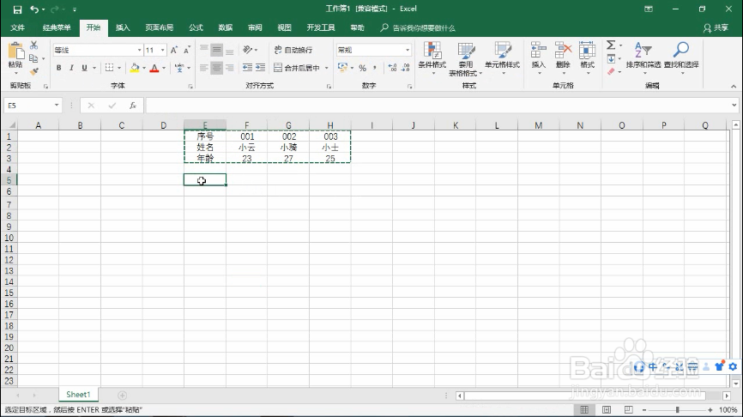Open Format as Table (套用表格格式)
This screenshot has width=743, height=417.
click(465, 58)
